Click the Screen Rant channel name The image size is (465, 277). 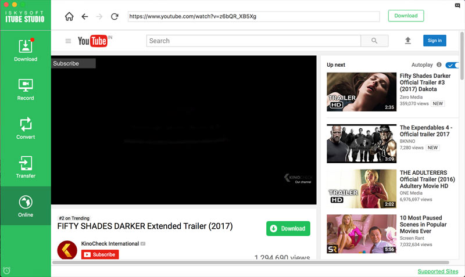(412, 238)
